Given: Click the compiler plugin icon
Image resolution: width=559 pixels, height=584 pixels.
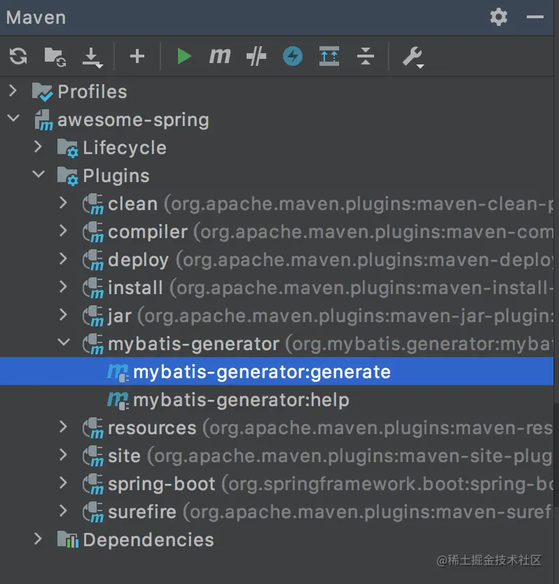Looking at the screenshot, I should pyautogui.click(x=92, y=232).
